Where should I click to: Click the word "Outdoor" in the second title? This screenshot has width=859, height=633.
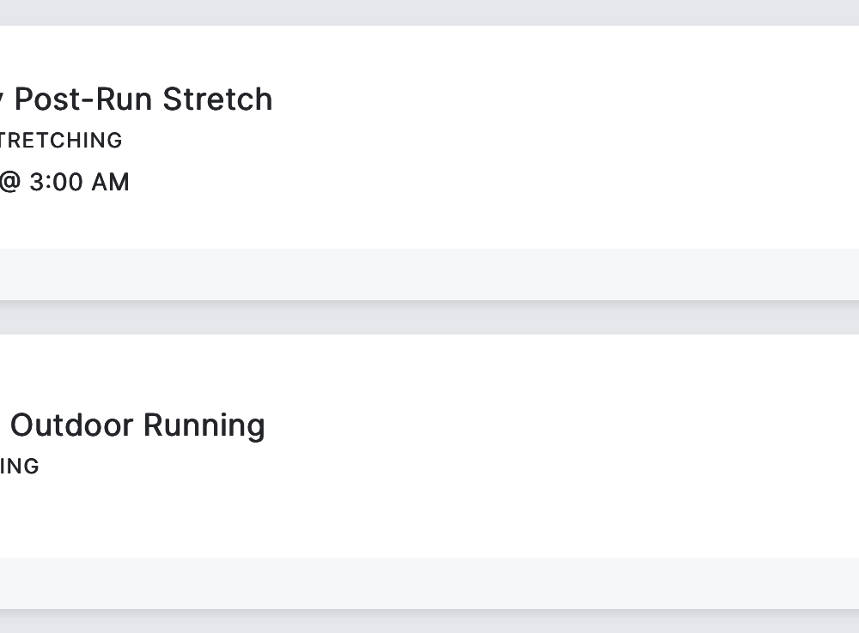coord(72,425)
